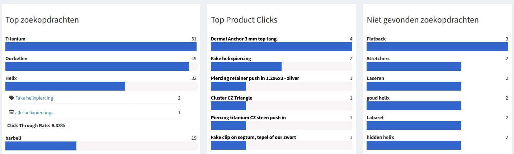Screen dimensions: 514x154
Task: Click the Oorbellen blue progress bar
Action: pyautogui.click(x=97, y=67)
